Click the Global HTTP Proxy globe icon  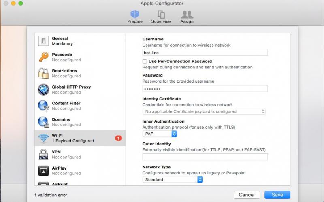pos(43,89)
